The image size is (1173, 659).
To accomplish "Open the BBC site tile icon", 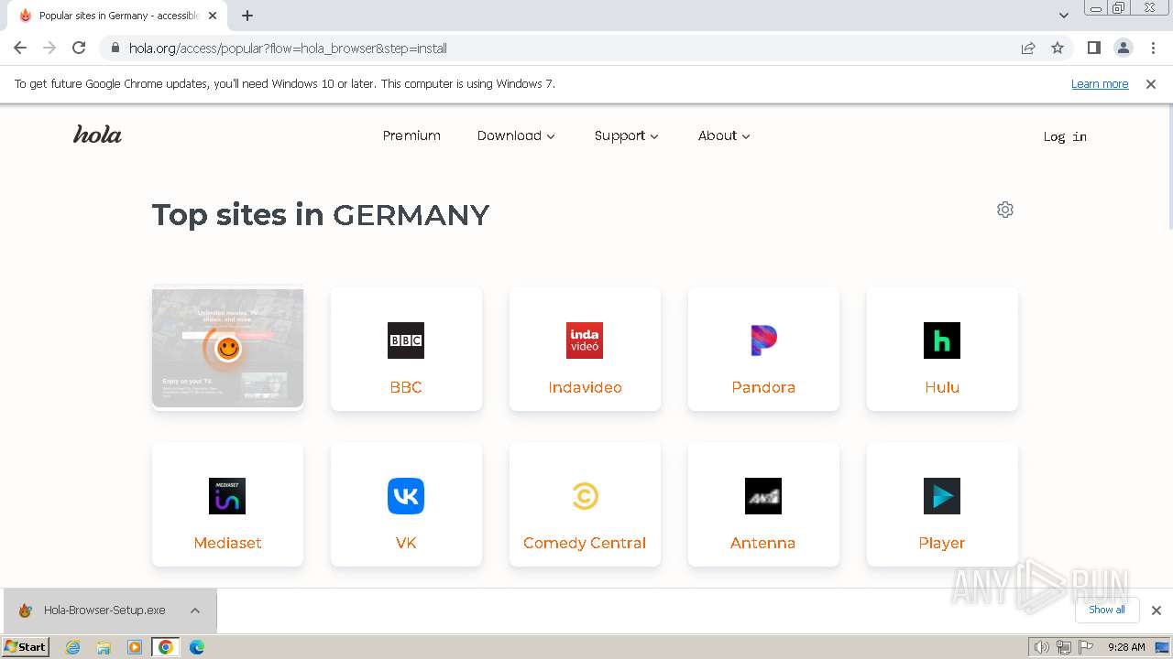I will 406,340.
